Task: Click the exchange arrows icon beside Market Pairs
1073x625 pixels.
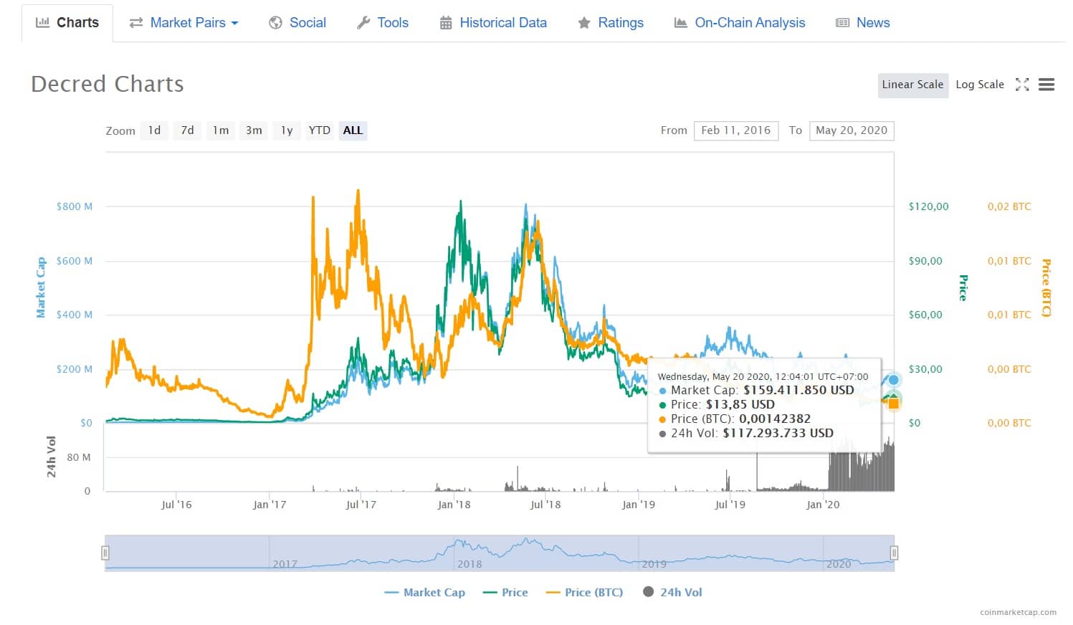Action: tap(136, 23)
